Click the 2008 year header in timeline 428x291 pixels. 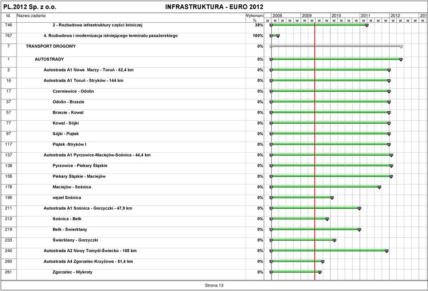click(277, 16)
